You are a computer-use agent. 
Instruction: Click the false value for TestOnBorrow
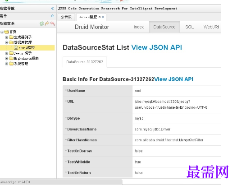[x=139, y=151]
